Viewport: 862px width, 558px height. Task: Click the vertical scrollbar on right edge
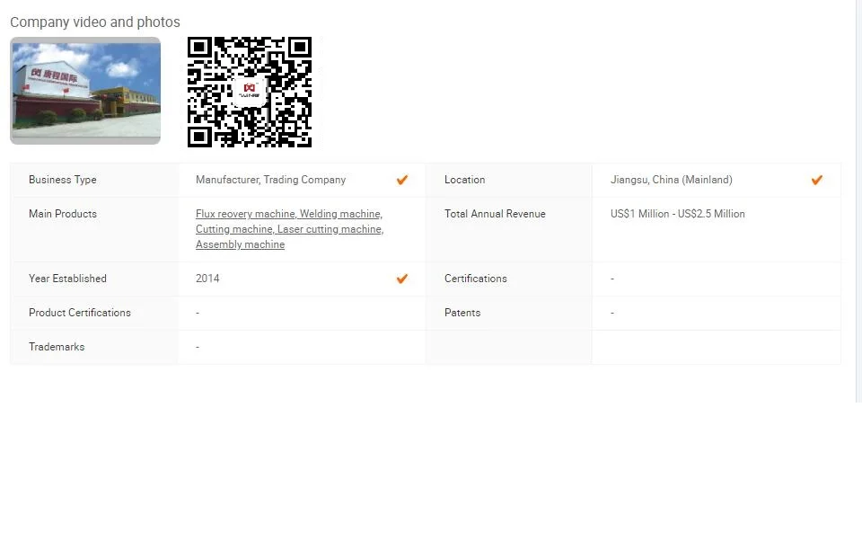pyautogui.click(x=858, y=201)
